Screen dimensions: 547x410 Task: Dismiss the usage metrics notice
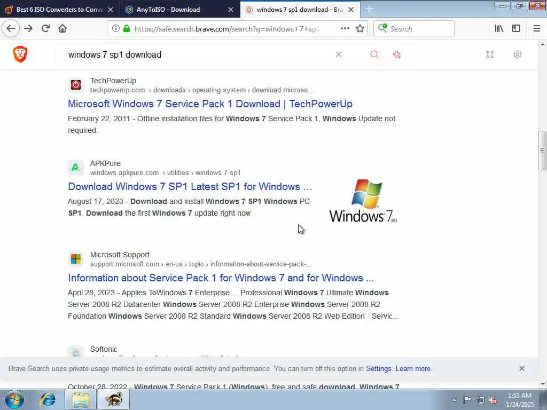tap(521, 368)
